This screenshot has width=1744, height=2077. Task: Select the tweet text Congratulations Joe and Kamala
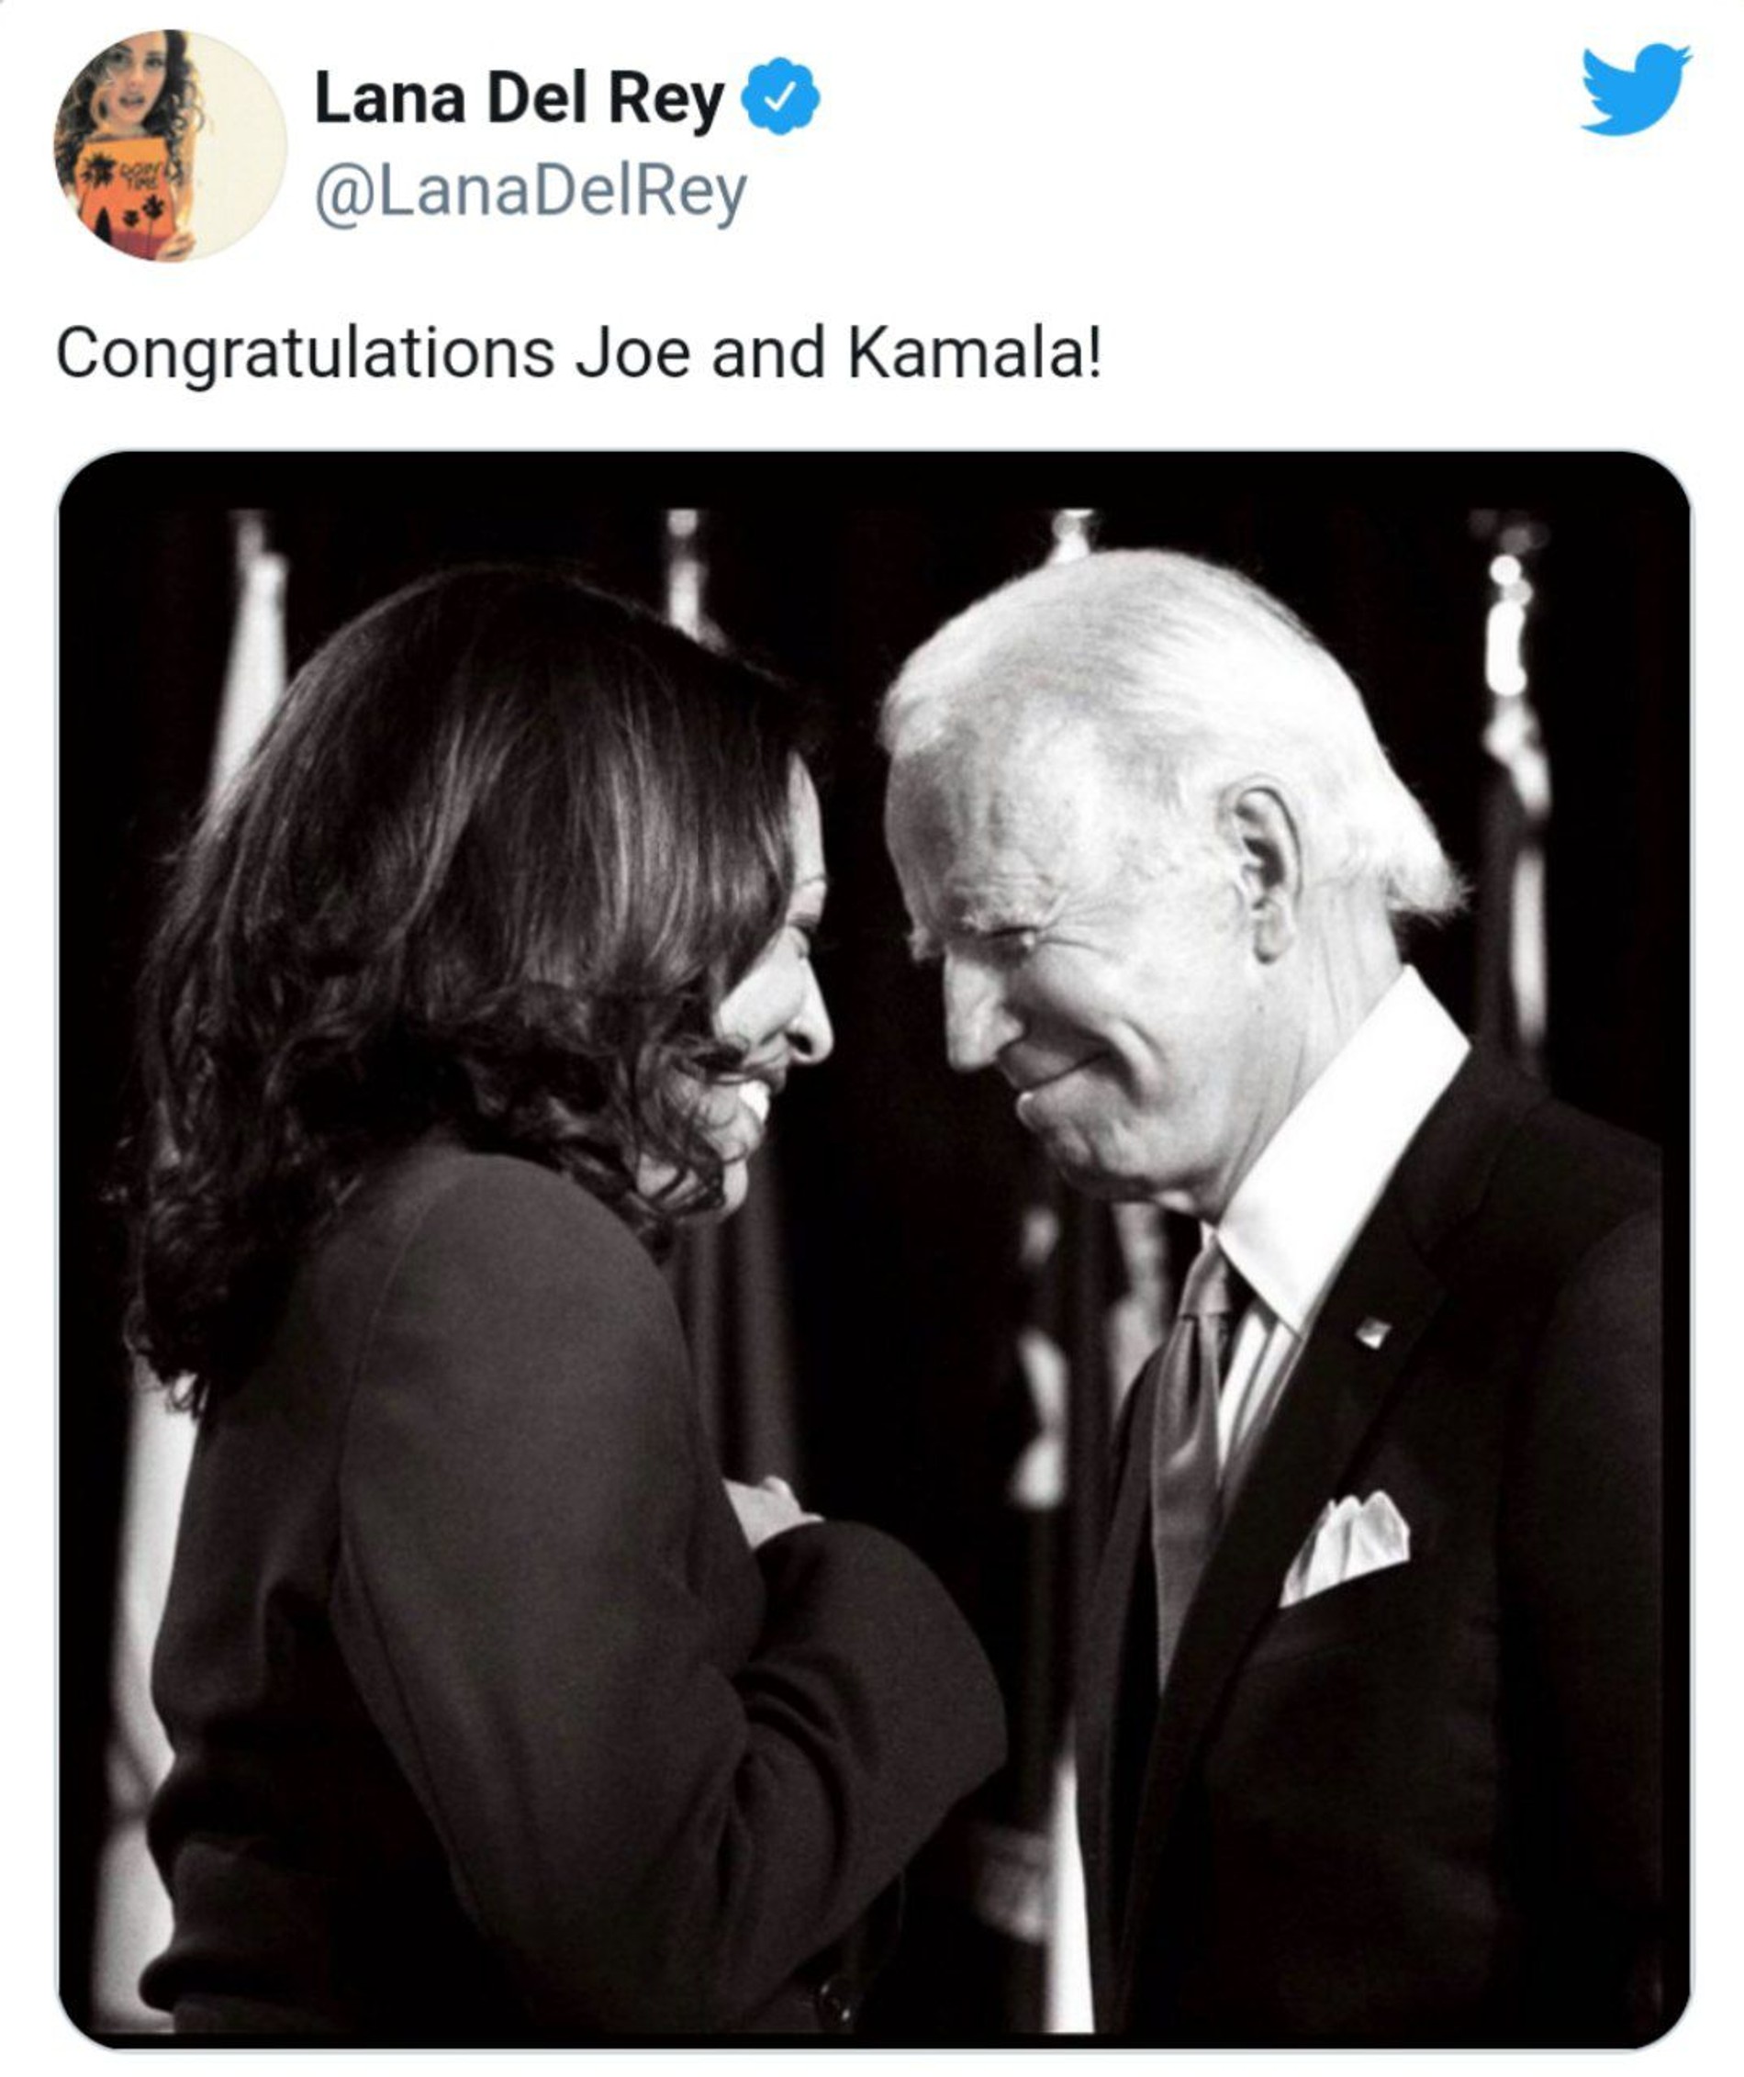578,354
